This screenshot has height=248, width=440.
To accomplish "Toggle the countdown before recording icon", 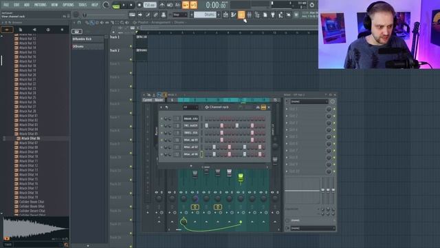I will 177,5.
